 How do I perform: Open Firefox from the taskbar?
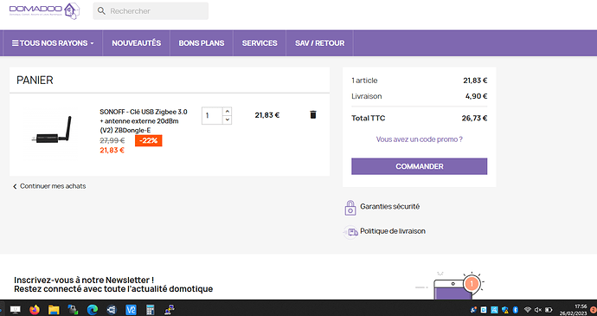pyautogui.click(x=35, y=310)
